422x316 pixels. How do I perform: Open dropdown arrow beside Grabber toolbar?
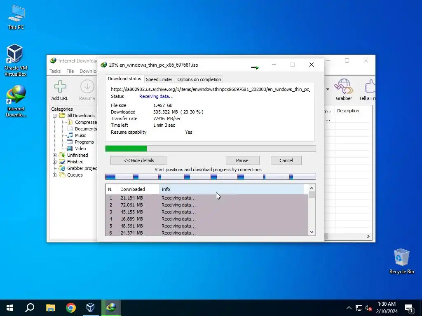tap(328, 89)
